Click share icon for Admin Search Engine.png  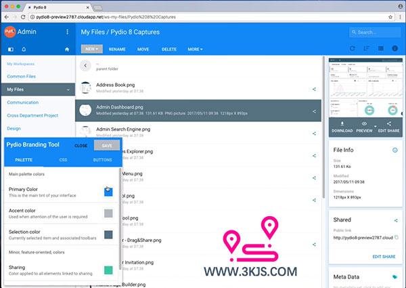(x=314, y=133)
